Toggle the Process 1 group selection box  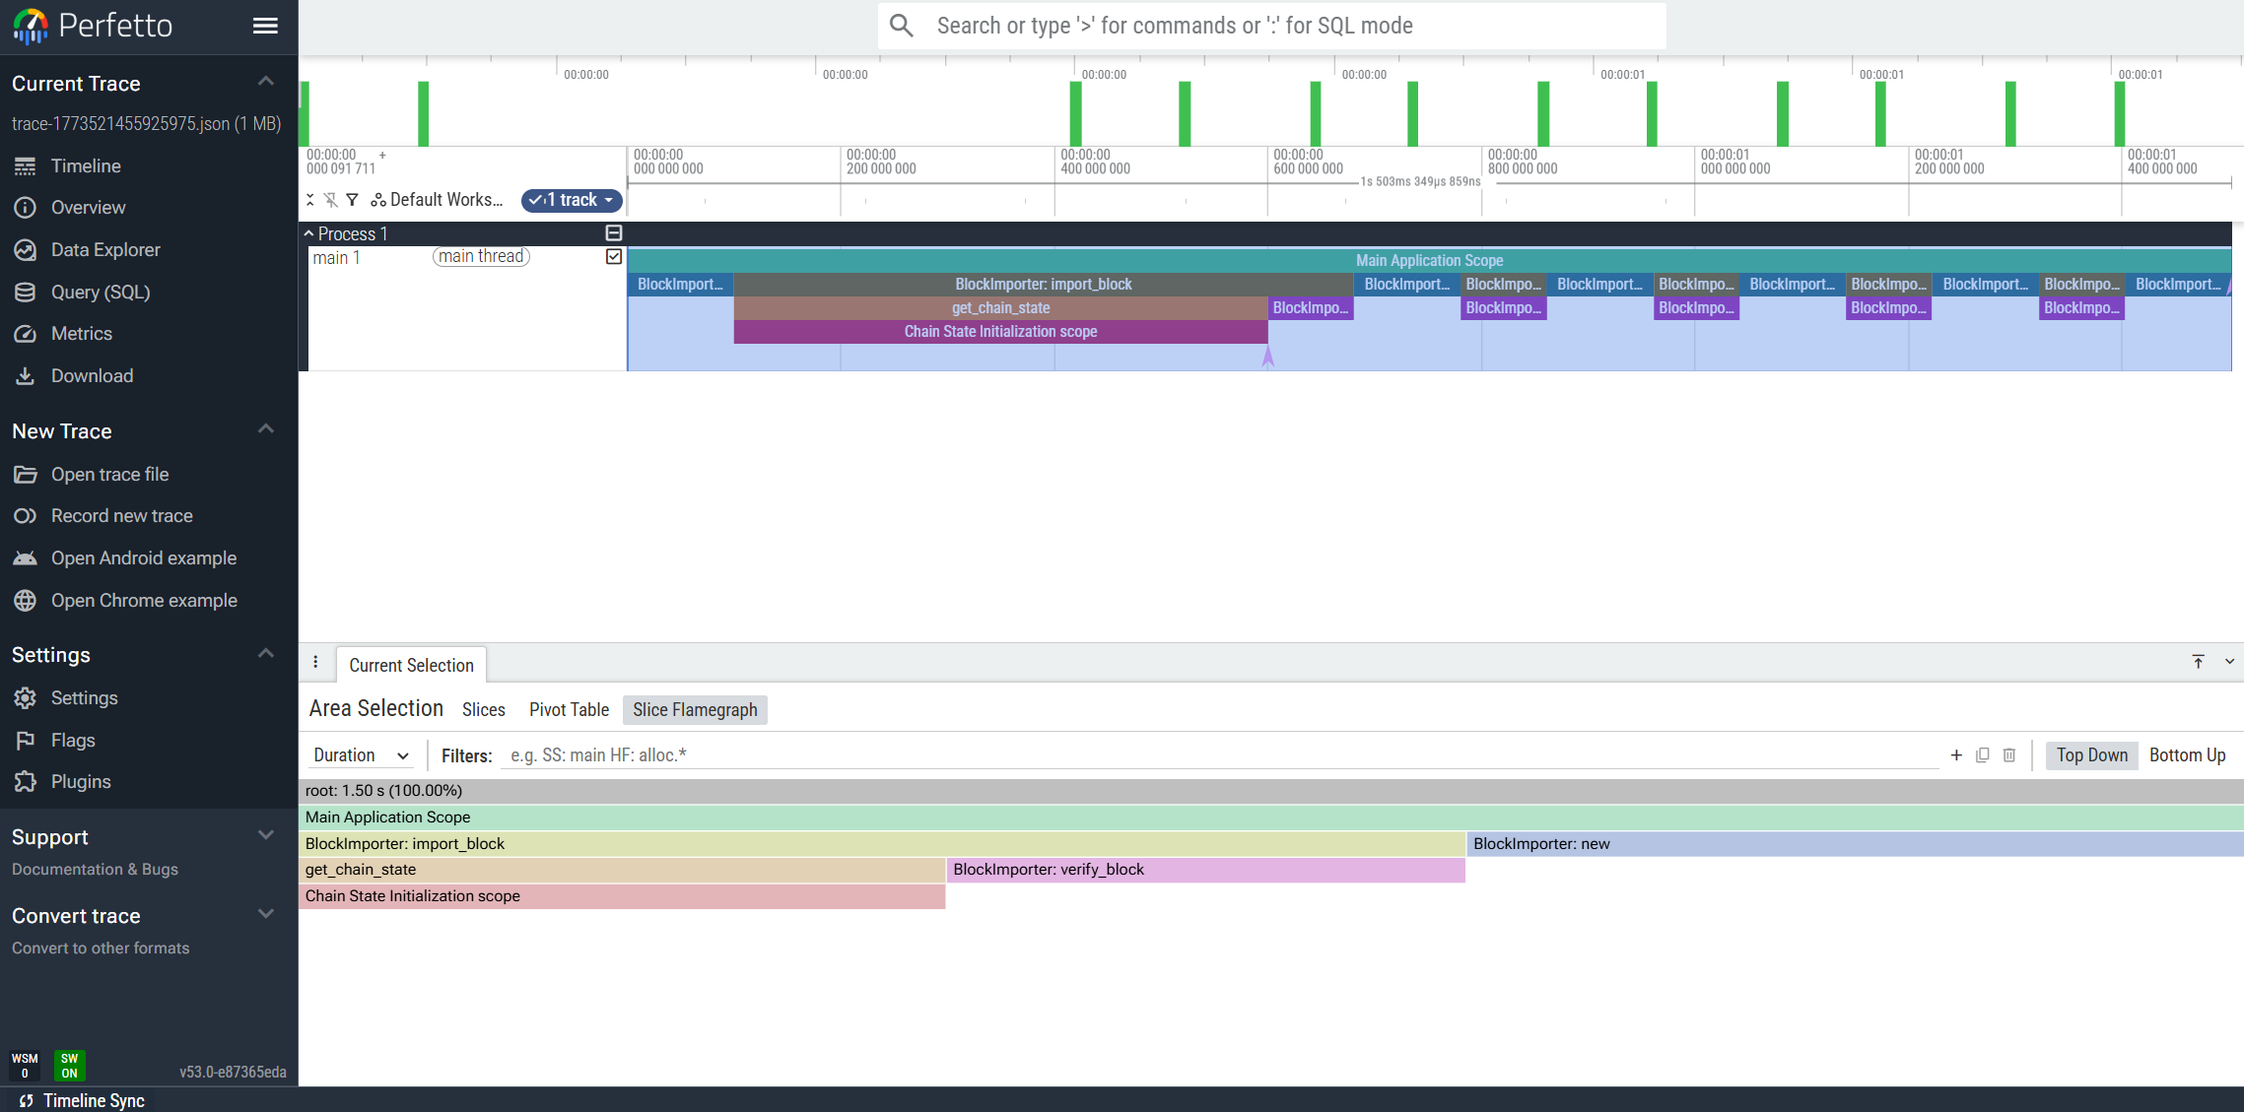(x=614, y=233)
